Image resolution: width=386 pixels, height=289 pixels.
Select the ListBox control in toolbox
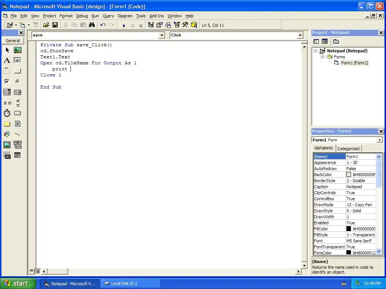17,92
